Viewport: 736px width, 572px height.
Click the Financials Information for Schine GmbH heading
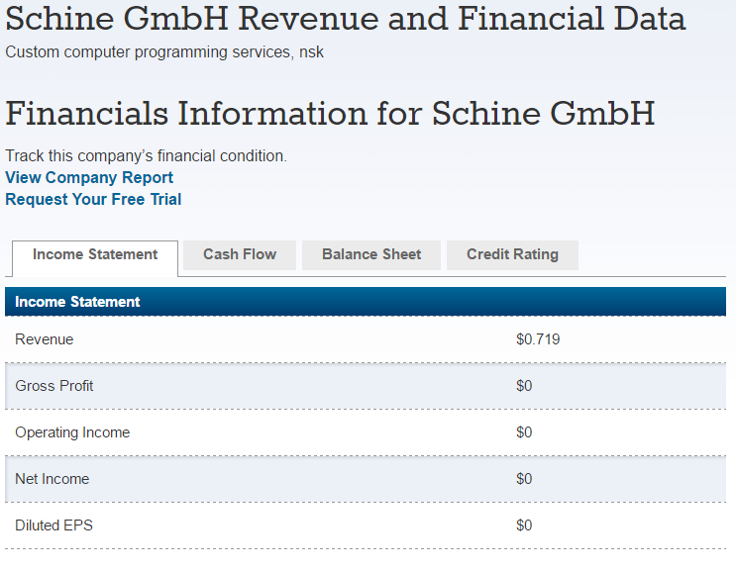pyautogui.click(x=330, y=114)
